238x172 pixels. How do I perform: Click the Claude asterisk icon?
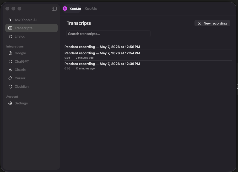pyautogui.click(x=10, y=70)
